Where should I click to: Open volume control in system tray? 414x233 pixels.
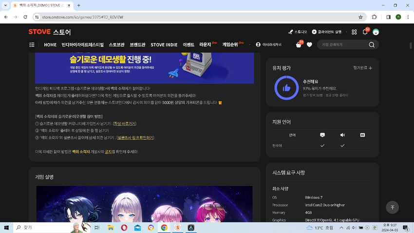point(354,228)
